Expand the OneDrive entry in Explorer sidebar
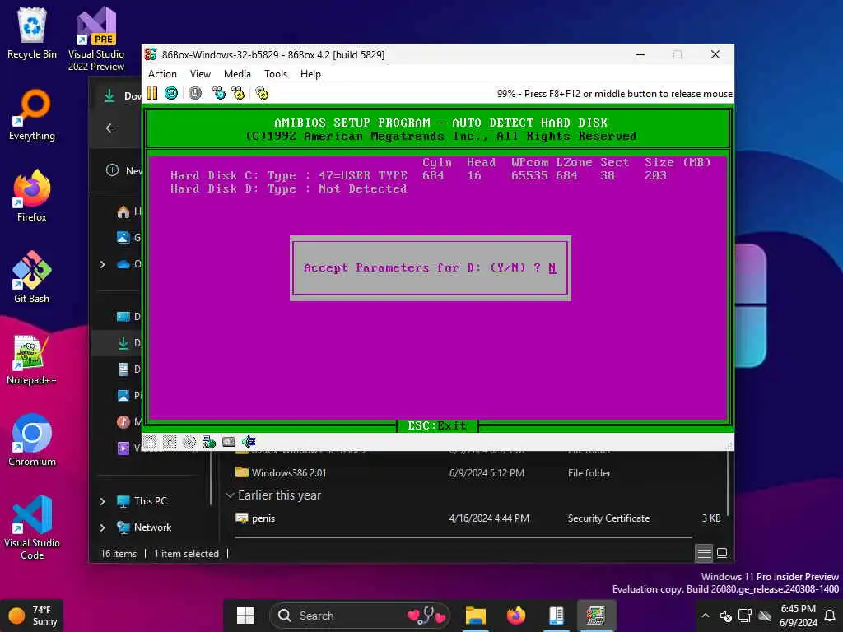The width and height of the screenshot is (843, 632). coord(102,264)
